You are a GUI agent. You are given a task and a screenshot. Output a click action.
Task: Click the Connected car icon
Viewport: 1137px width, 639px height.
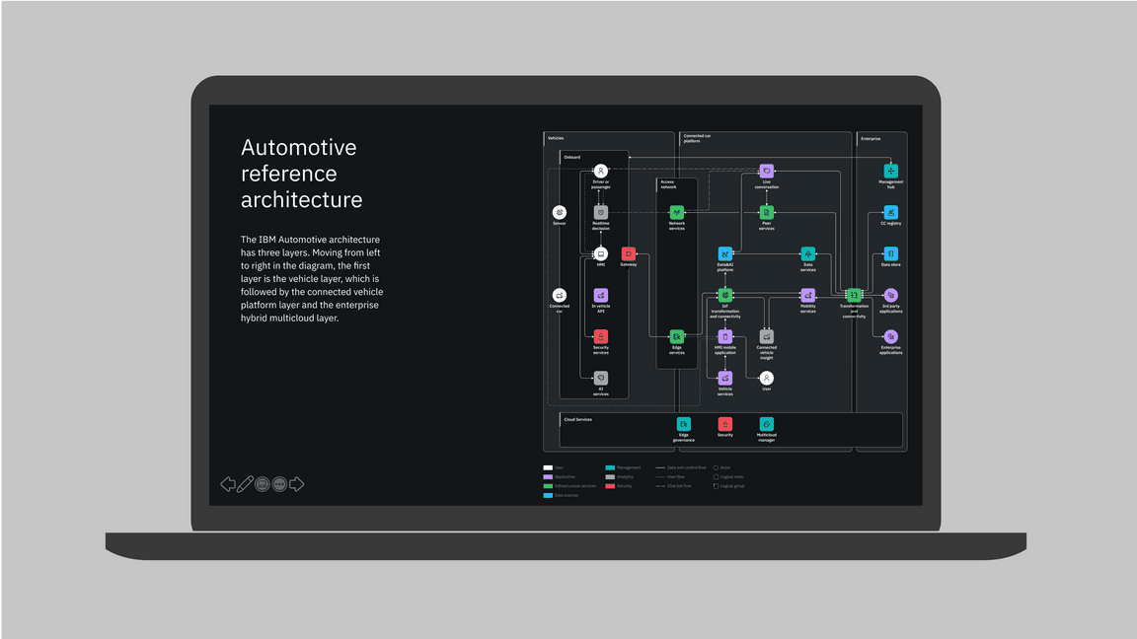tap(560, 296)
